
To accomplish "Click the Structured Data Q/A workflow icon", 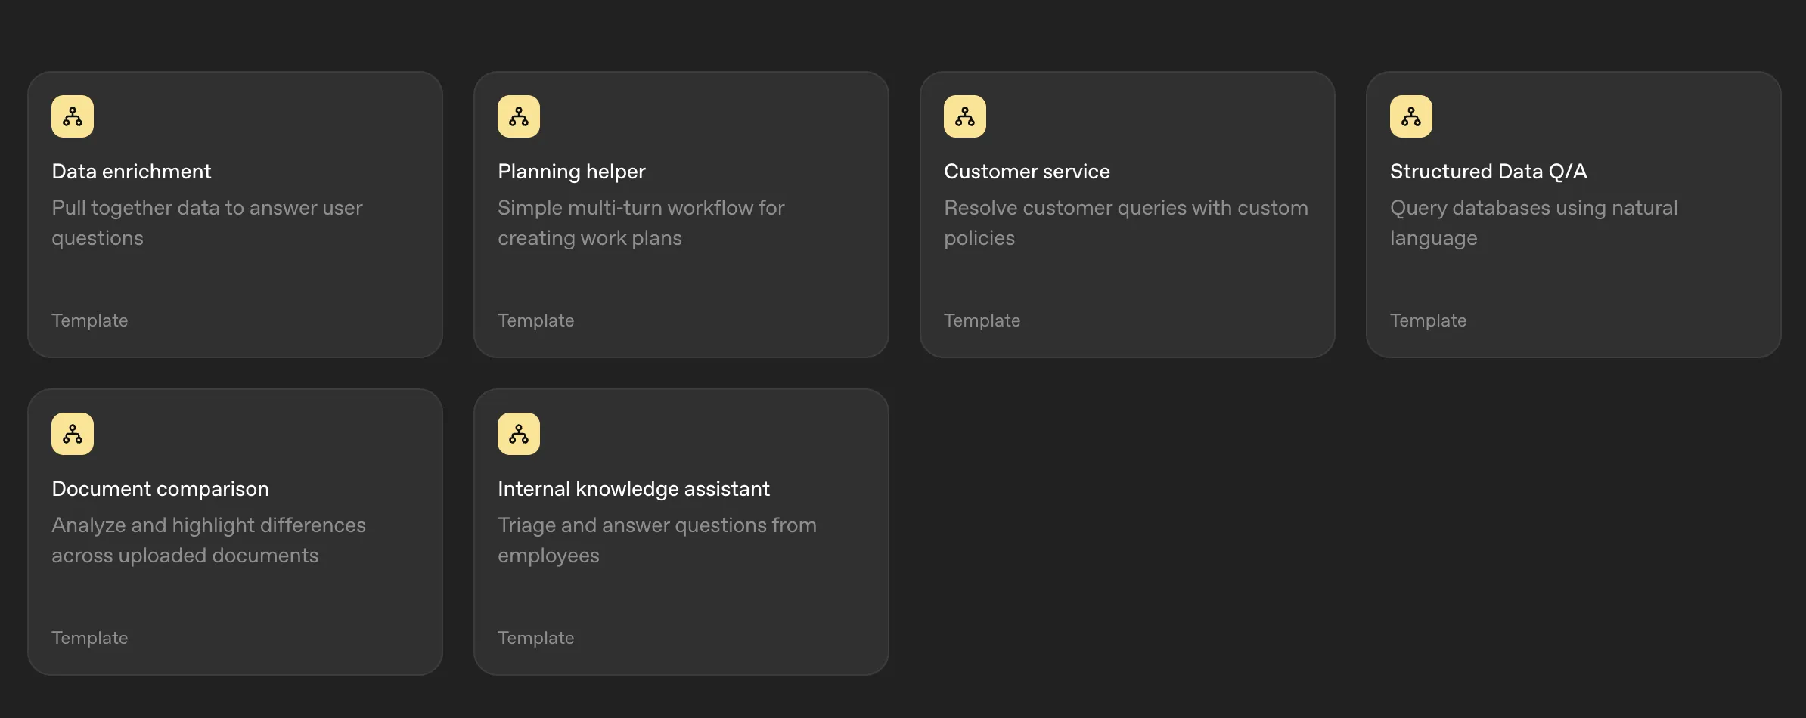I will (1410, 116).
